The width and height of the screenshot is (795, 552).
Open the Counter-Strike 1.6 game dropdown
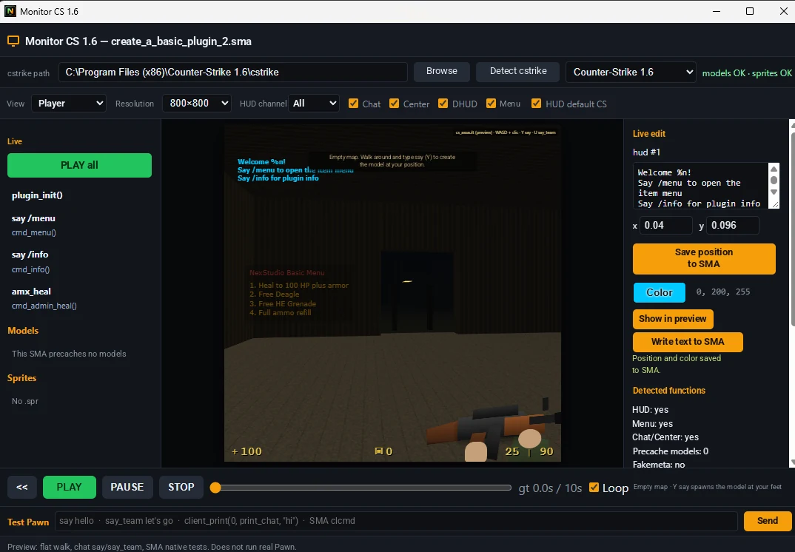[x=631, y=72]
